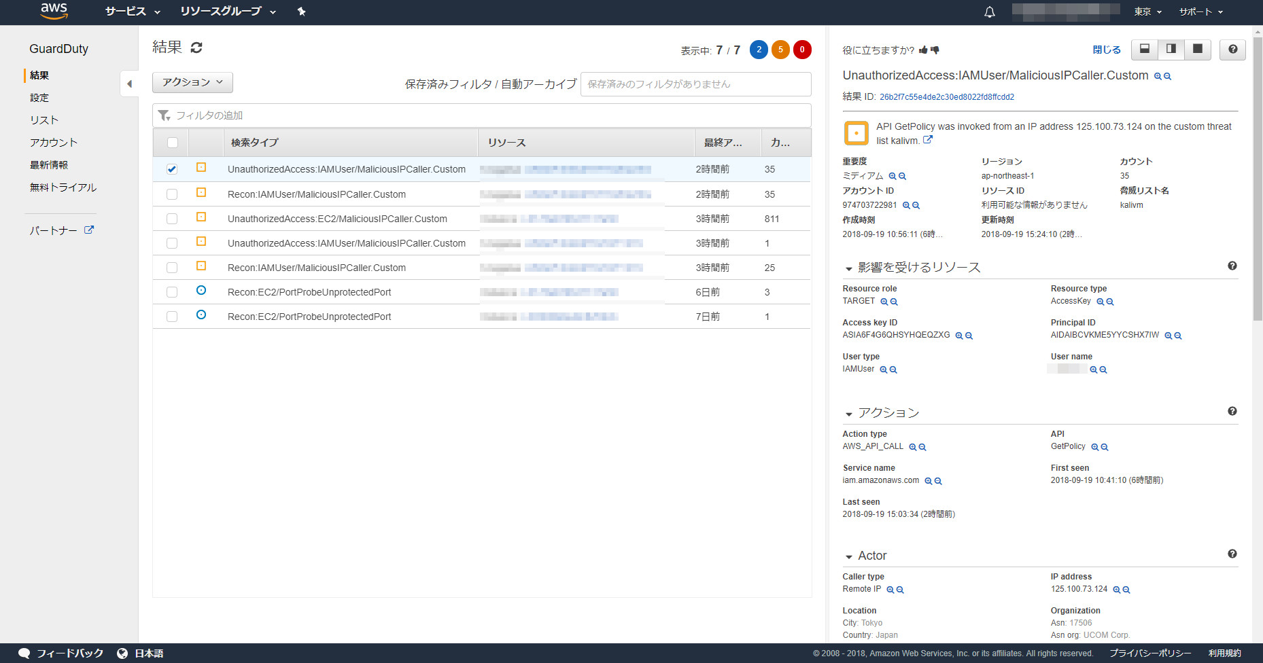Click 閉じる to close the details
The height and width of the screenshot is (663, 1263).
tap(1106, 50)
